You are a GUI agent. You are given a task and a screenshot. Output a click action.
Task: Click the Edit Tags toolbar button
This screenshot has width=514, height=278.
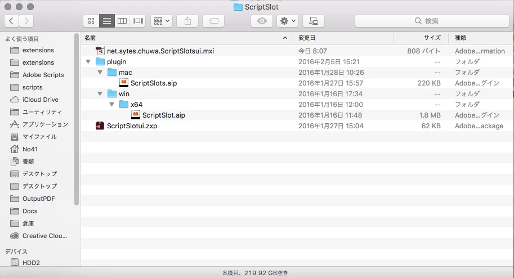click(x=213, y=21)
